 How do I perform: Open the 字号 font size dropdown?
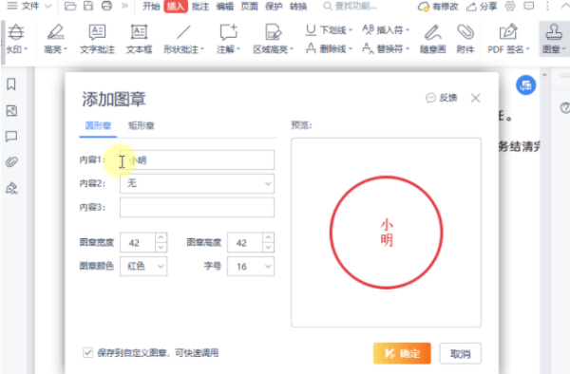[x=251, y=267]
